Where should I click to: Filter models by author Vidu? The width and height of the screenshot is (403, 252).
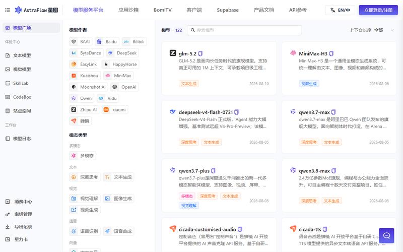pos(108,98)
